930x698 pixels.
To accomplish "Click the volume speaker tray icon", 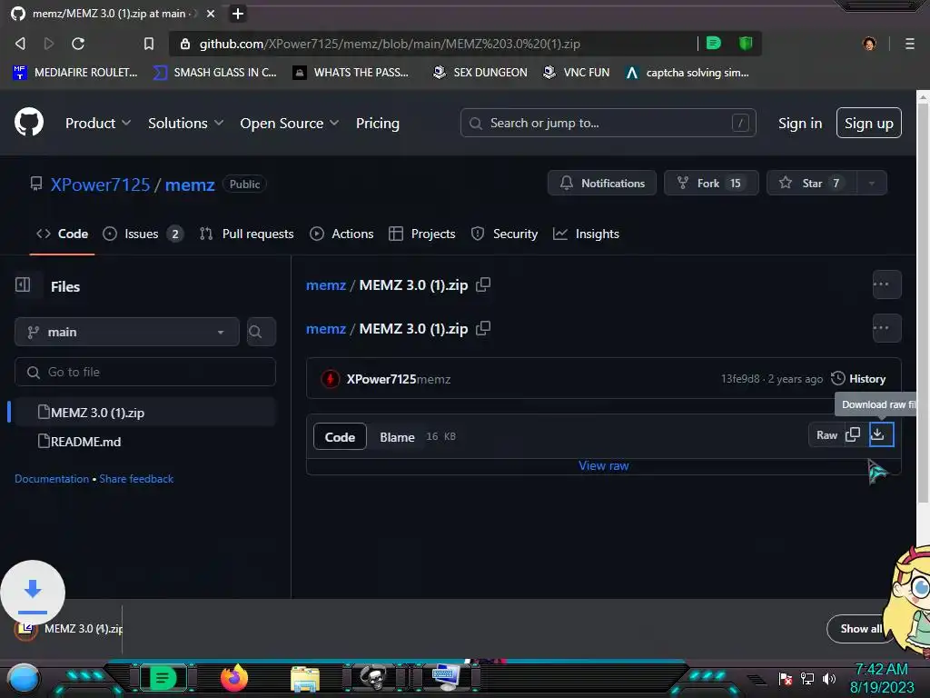I will click(828, 678).
